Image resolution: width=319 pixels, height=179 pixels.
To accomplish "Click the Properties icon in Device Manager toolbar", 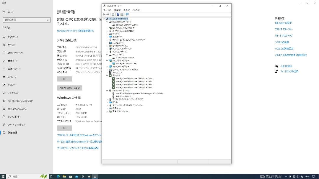I will [122, 14].
